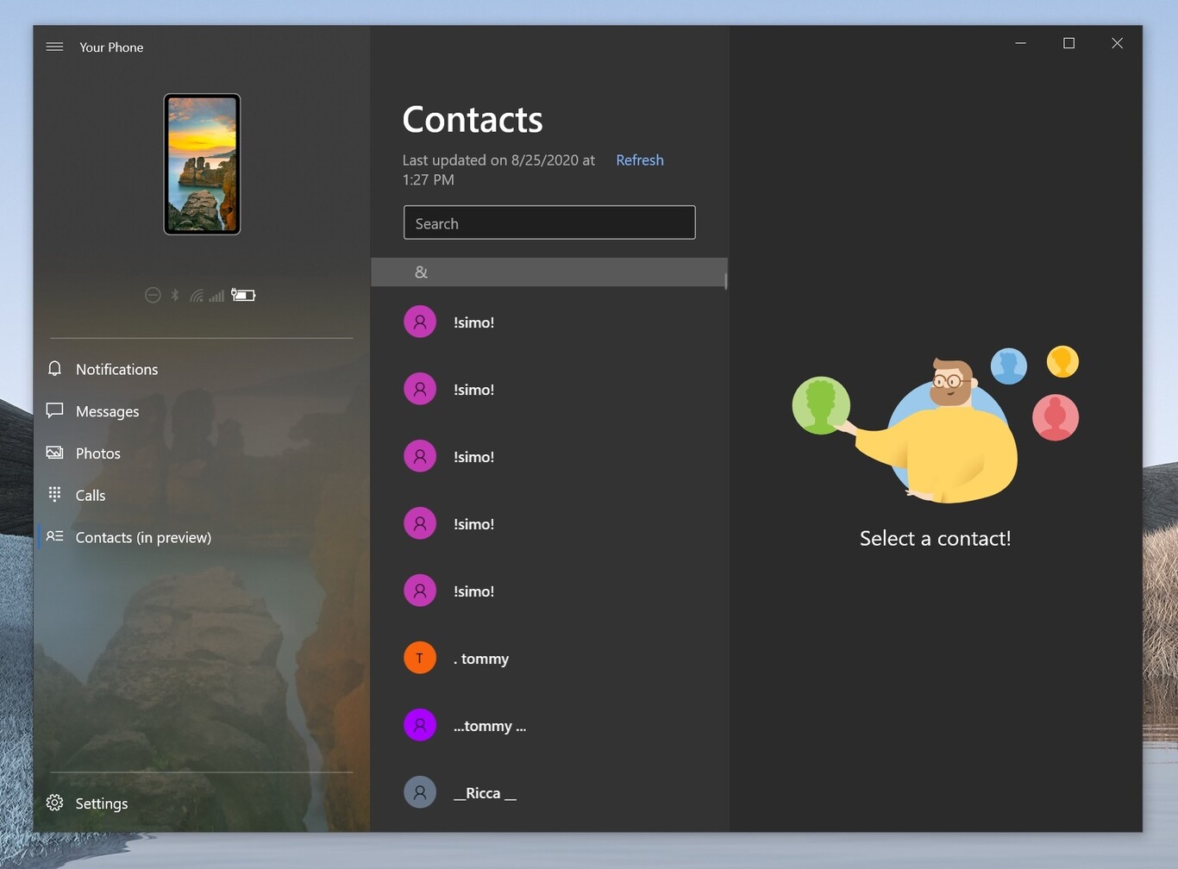Click the contacts Search field
Viewport: 1178px width, 869px height.
(x=549, y=222)
